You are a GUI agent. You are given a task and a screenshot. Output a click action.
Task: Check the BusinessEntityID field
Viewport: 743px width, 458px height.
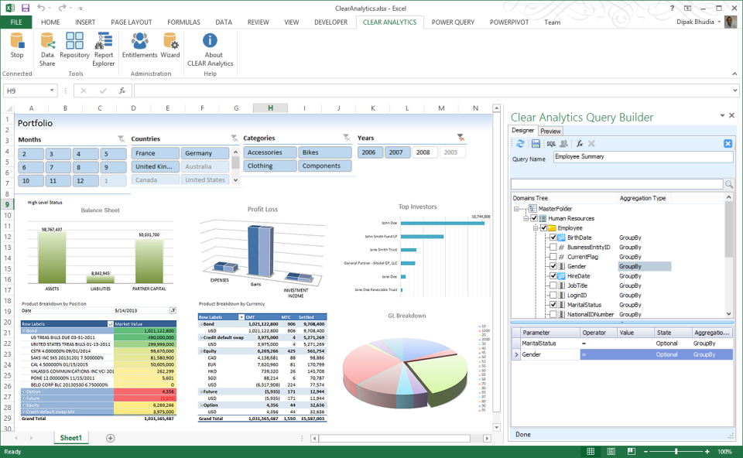[x=552, y=246]
